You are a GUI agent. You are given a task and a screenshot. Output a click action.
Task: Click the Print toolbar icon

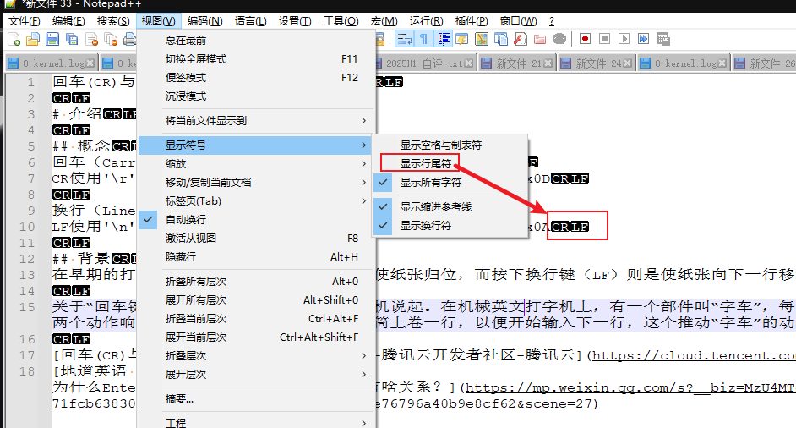(130, 39)
